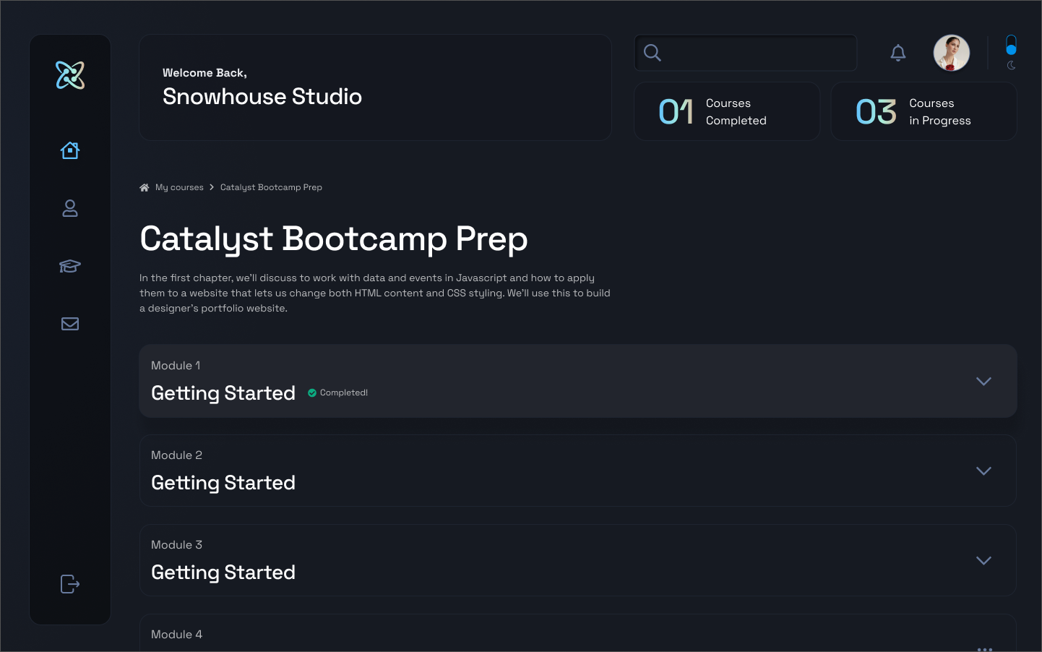
Task: Open the Courses Completed card
Action: pyautogui.click(x=727, y=111)
